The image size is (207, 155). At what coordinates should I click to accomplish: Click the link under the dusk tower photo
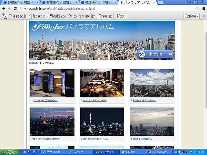pyautogui.click(x=48, y=139)
